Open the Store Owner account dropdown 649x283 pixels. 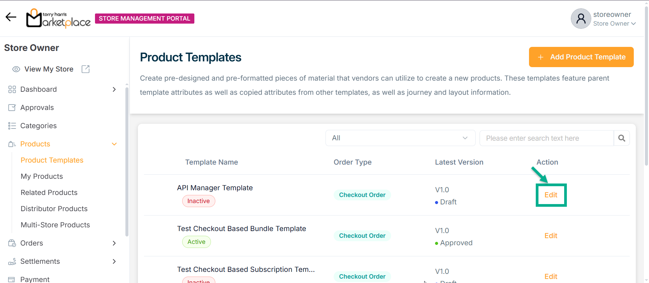(615, 24)
